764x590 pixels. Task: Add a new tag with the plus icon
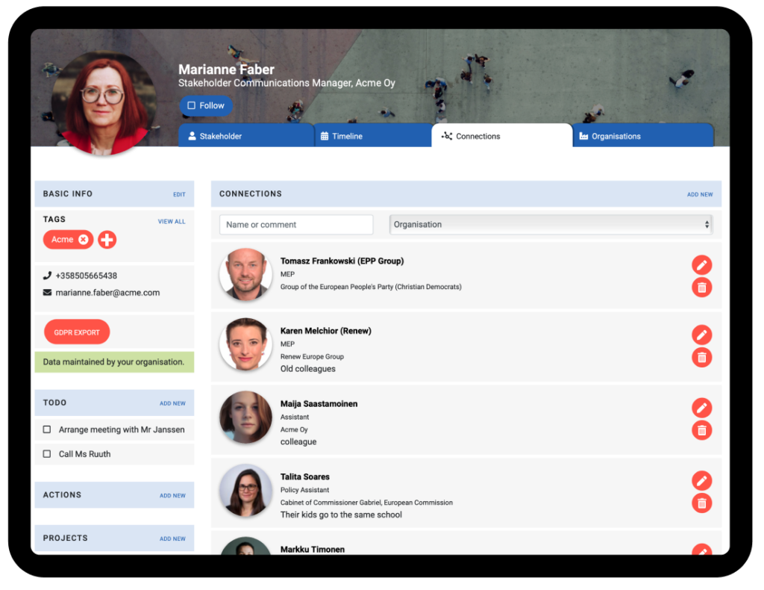107,240
